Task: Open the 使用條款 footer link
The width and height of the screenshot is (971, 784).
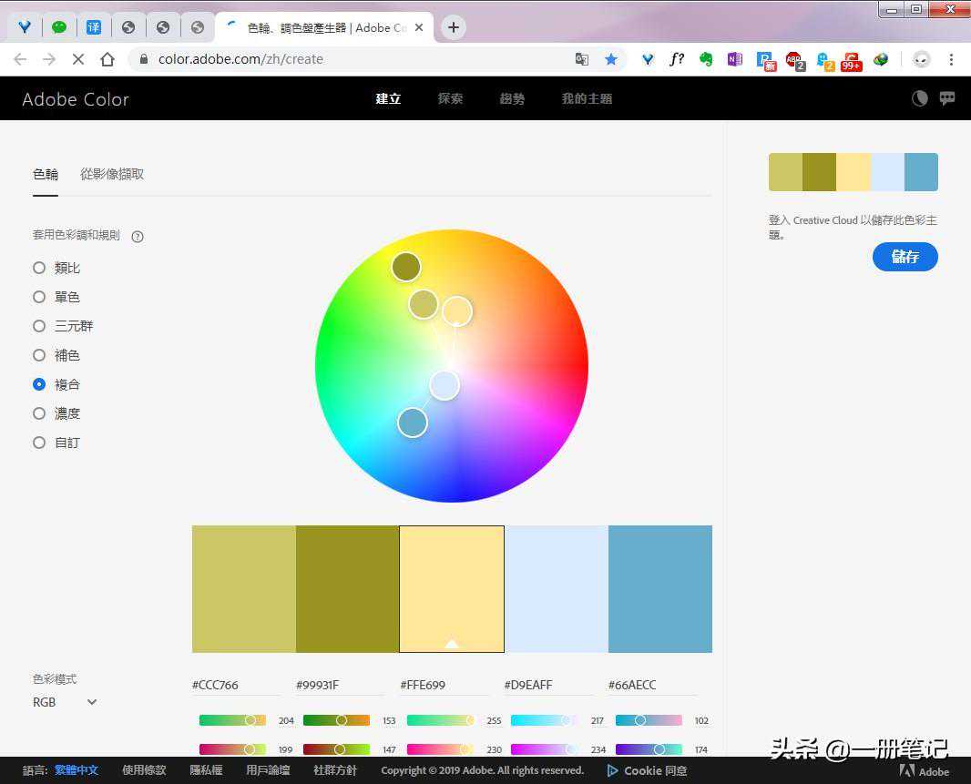Action: [x=144, y=770]
